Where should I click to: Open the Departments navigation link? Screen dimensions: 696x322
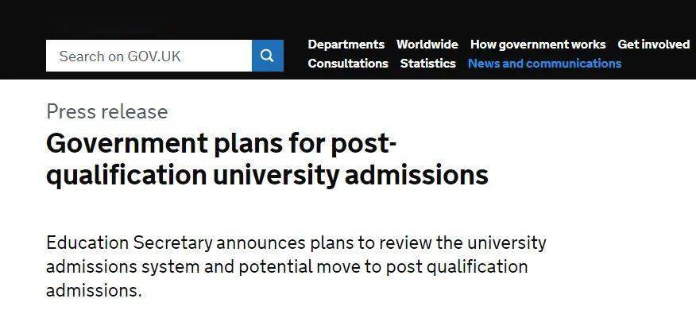click(x=346, y=45)
